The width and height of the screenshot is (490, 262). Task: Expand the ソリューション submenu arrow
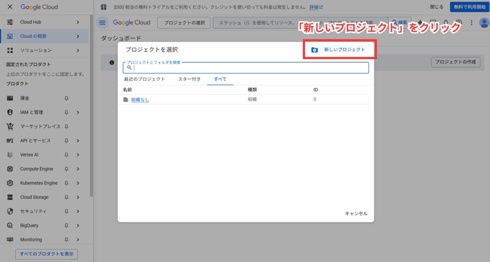(78, 50)
